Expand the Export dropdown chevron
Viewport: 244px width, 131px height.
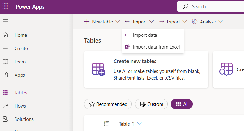tap(185, 22)
